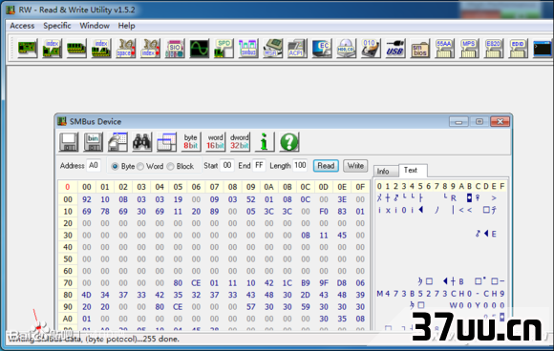Click the SIO Super I/O icon
The image size is (554, 351).
175,49
